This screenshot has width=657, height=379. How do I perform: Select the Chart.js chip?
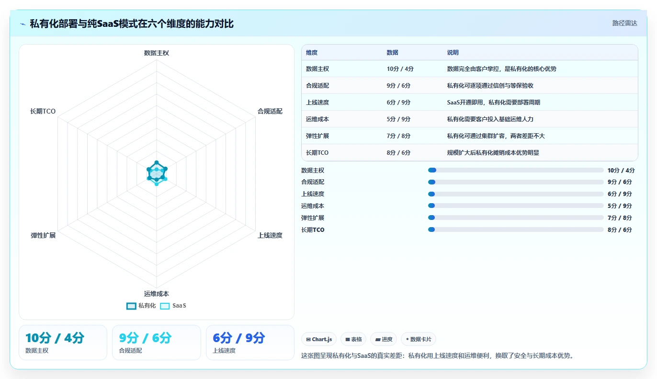319,339
